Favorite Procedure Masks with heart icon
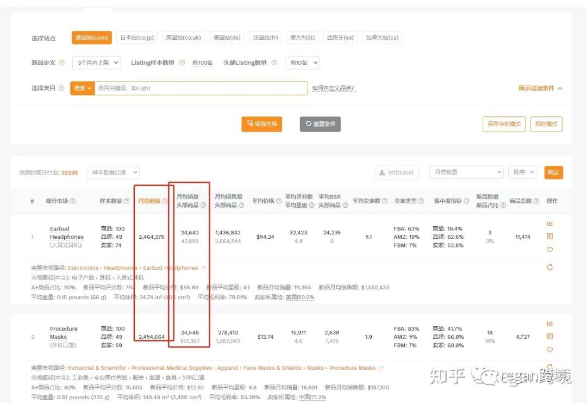Screen dimensions: 587x403 [x=549, y=350]
